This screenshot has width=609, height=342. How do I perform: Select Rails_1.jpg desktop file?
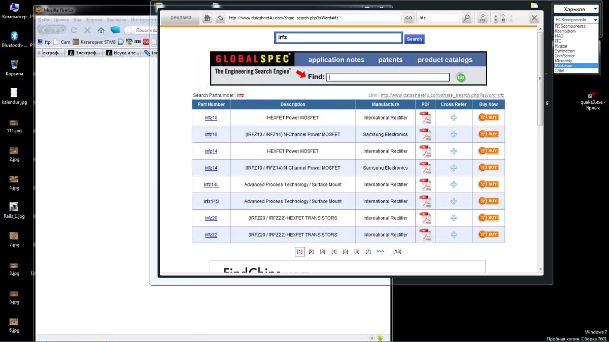(14, 210)
